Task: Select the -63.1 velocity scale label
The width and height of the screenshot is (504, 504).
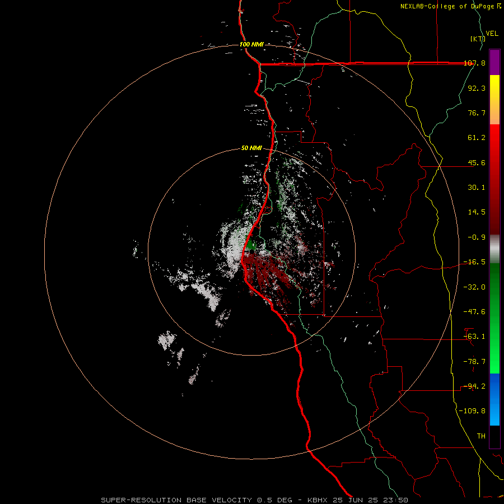Action: (x=475, y=337)
